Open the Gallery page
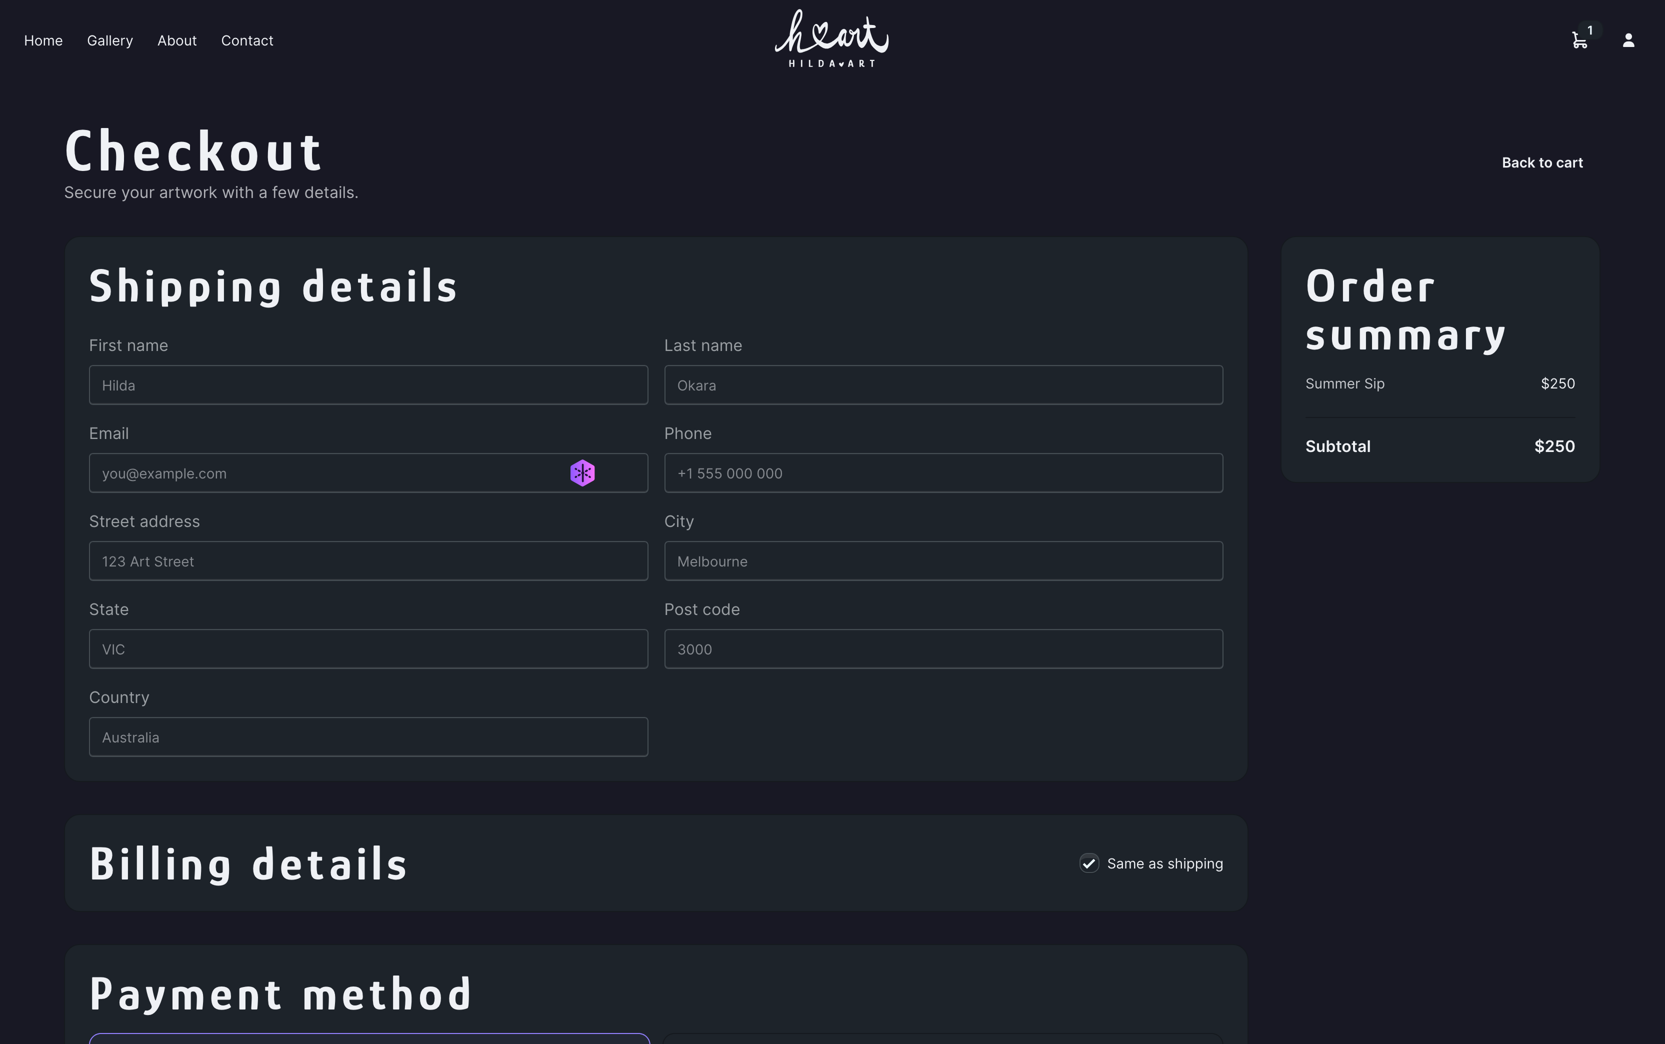The width and height of the screenshot is (1665, 1044). coord(110,40)
